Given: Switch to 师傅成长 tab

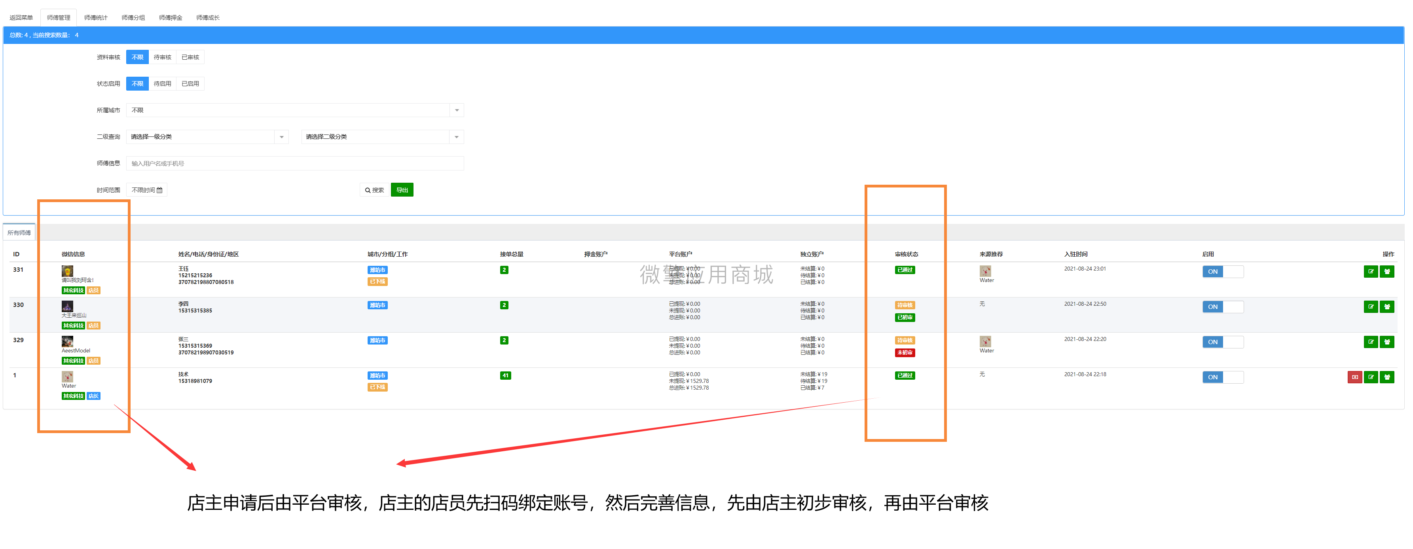Looking at the screenshot, I should pyautogui.click(x=207, y=17).
